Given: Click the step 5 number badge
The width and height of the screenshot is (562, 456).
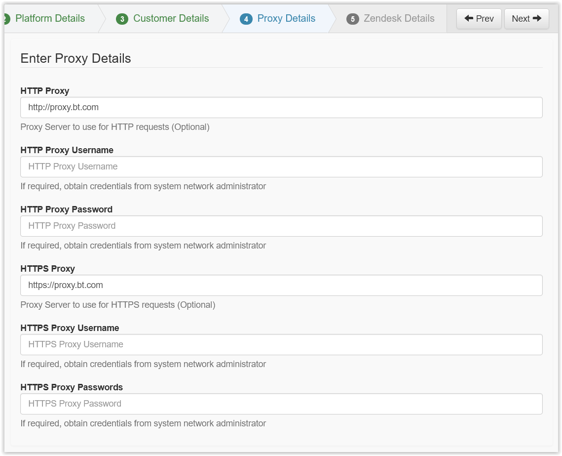Looking at the screenshot, I should [x=353, y=19].
